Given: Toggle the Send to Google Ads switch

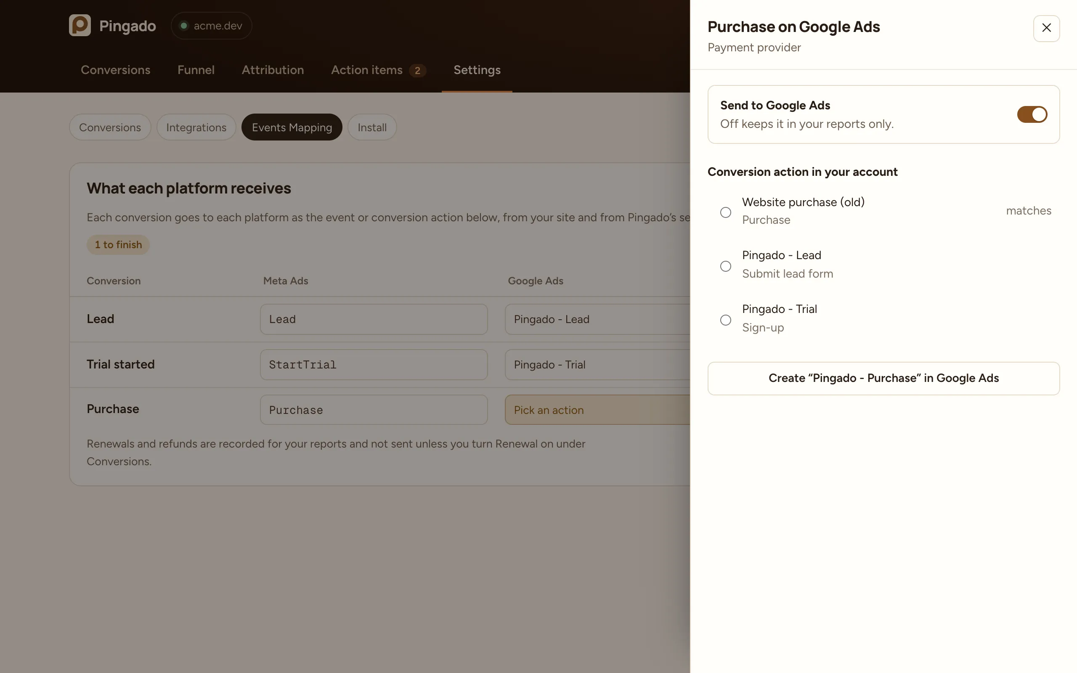Looking at the screenshot, I should pyautogui.click(x=1032, y=114).
